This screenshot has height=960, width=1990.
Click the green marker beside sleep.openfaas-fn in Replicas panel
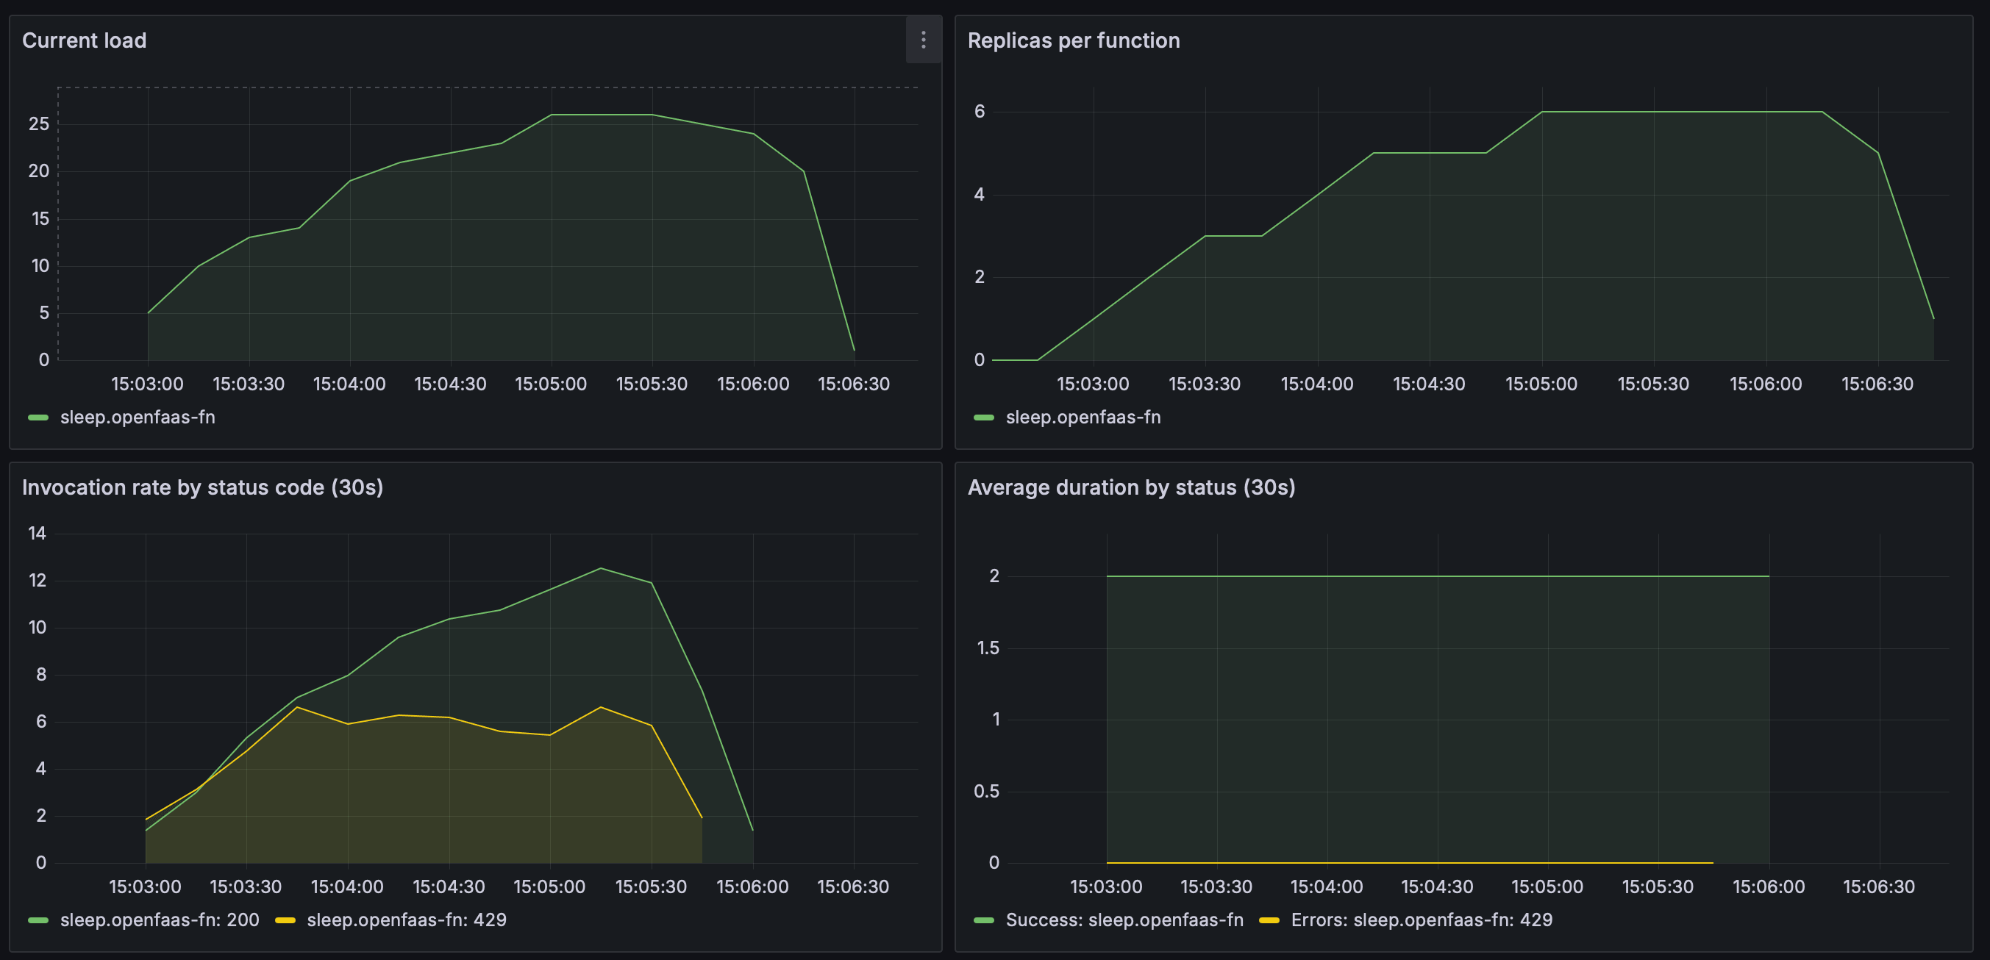tap(982, 417)
